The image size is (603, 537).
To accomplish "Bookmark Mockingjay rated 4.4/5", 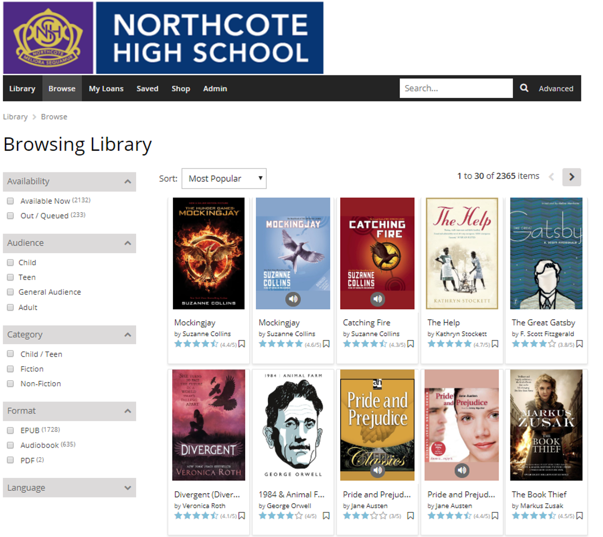I will point(242,344).
